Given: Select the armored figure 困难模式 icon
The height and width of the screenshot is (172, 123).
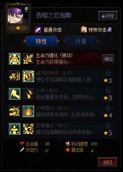Looking at the screenshot, I should coord(15,129).
